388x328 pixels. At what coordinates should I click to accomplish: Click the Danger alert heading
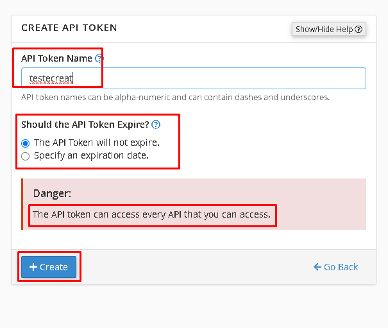coord(52,193)
